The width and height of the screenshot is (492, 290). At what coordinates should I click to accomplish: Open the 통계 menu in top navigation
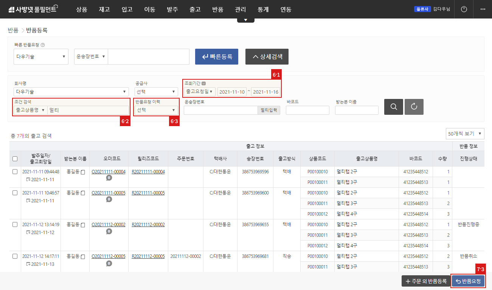coord(263,9)
